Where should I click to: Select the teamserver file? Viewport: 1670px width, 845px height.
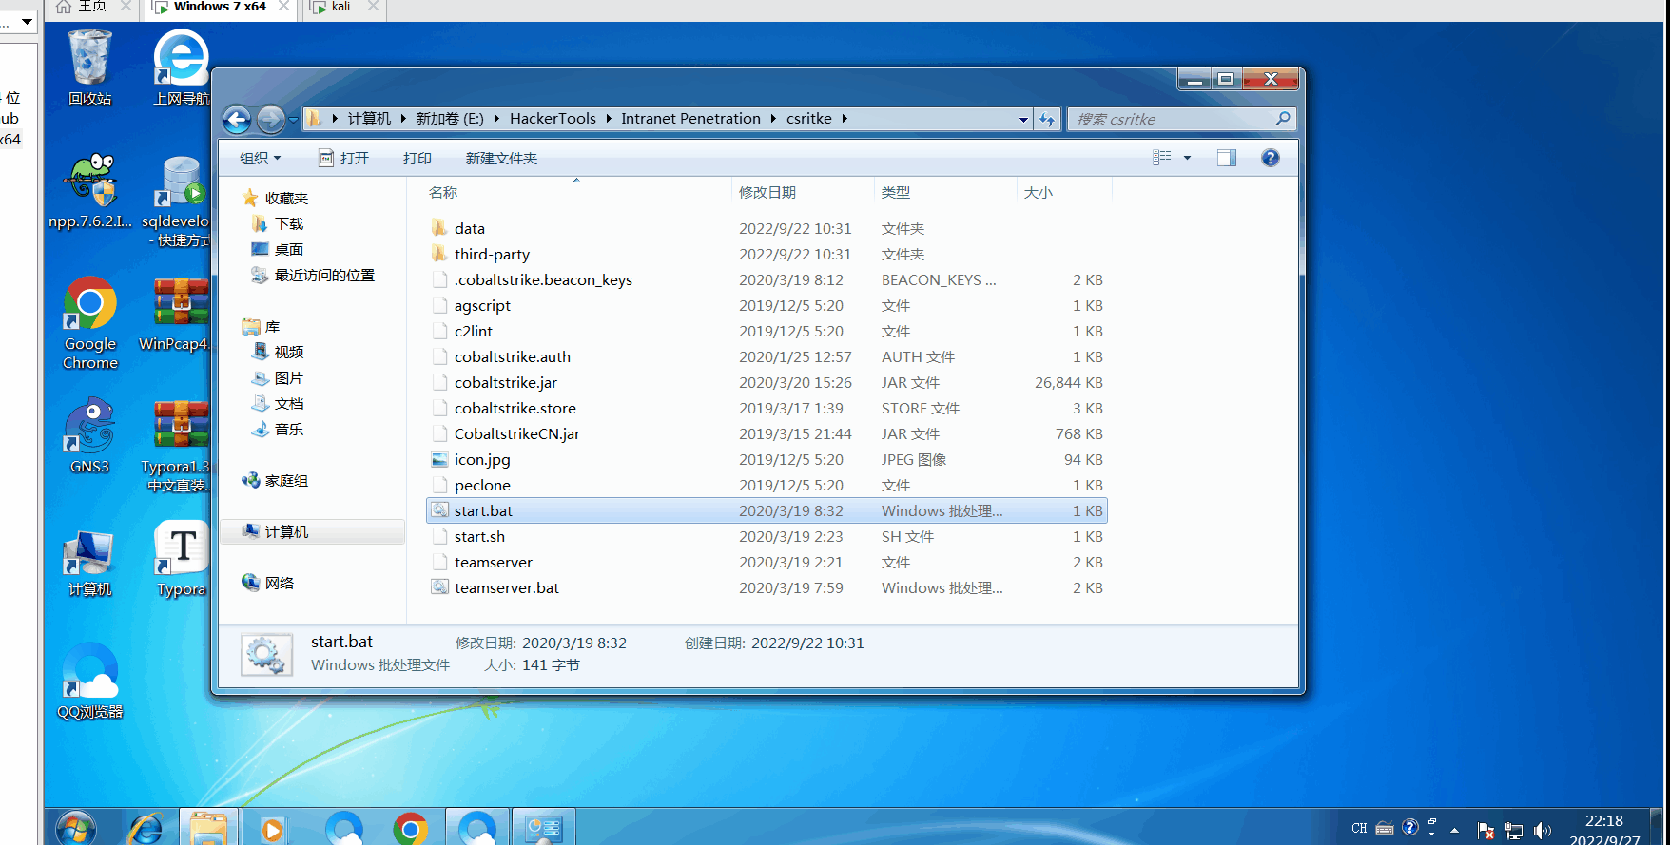767,562
